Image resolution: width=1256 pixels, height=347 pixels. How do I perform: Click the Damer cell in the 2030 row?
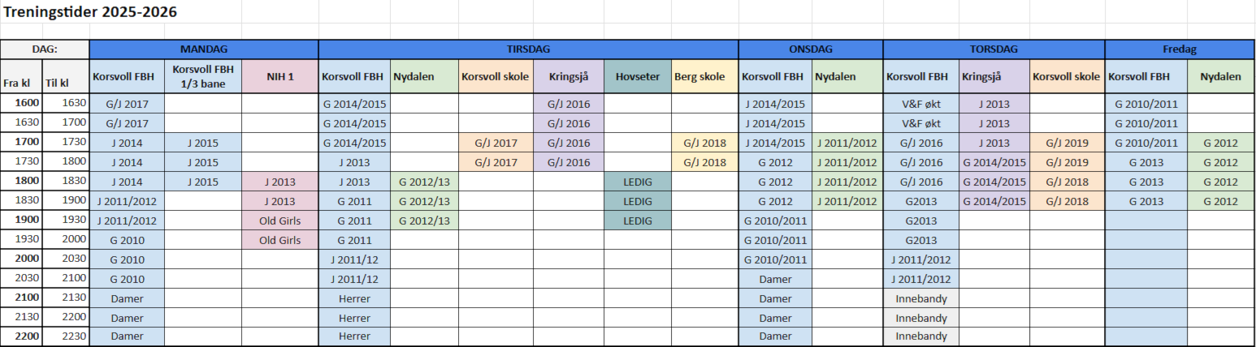[x=775, y=279]
